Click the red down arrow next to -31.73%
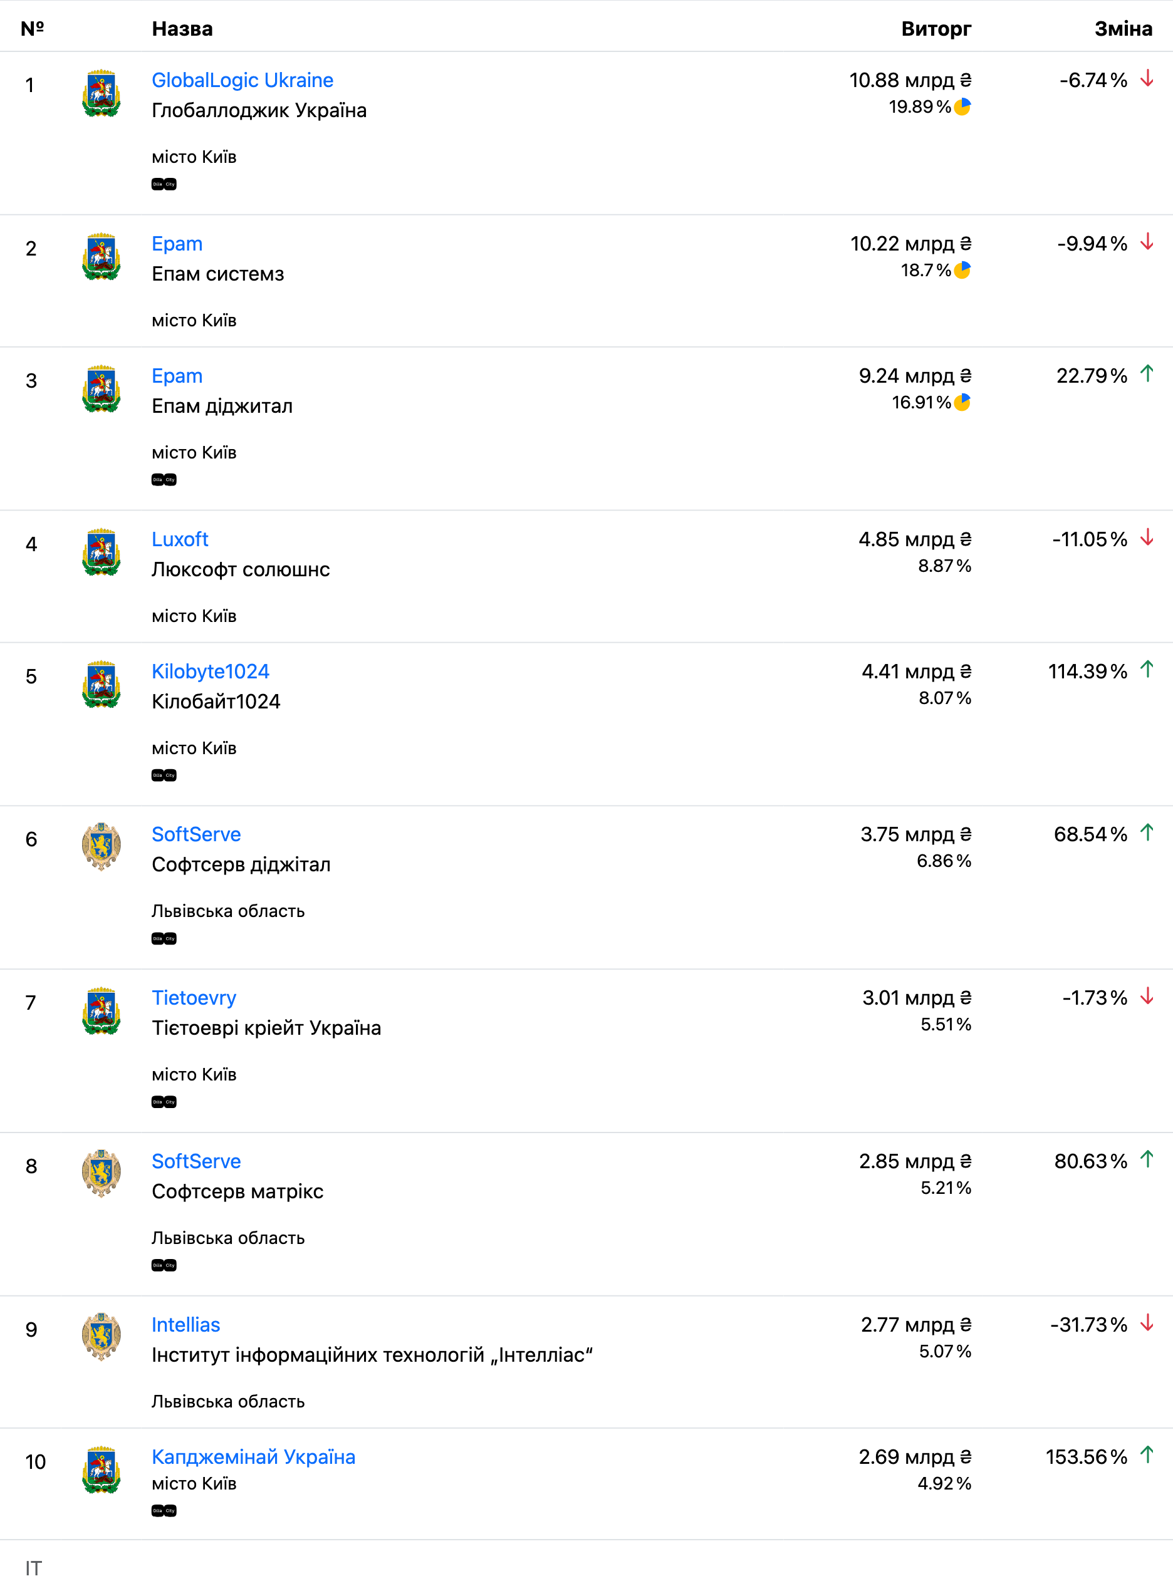Viewport: 1173px width, 1591px height. coord(1147,1324)
